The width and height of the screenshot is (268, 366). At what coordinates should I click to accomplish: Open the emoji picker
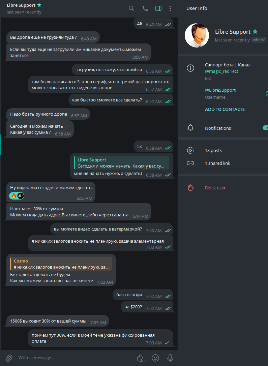[x=155, y=358]
